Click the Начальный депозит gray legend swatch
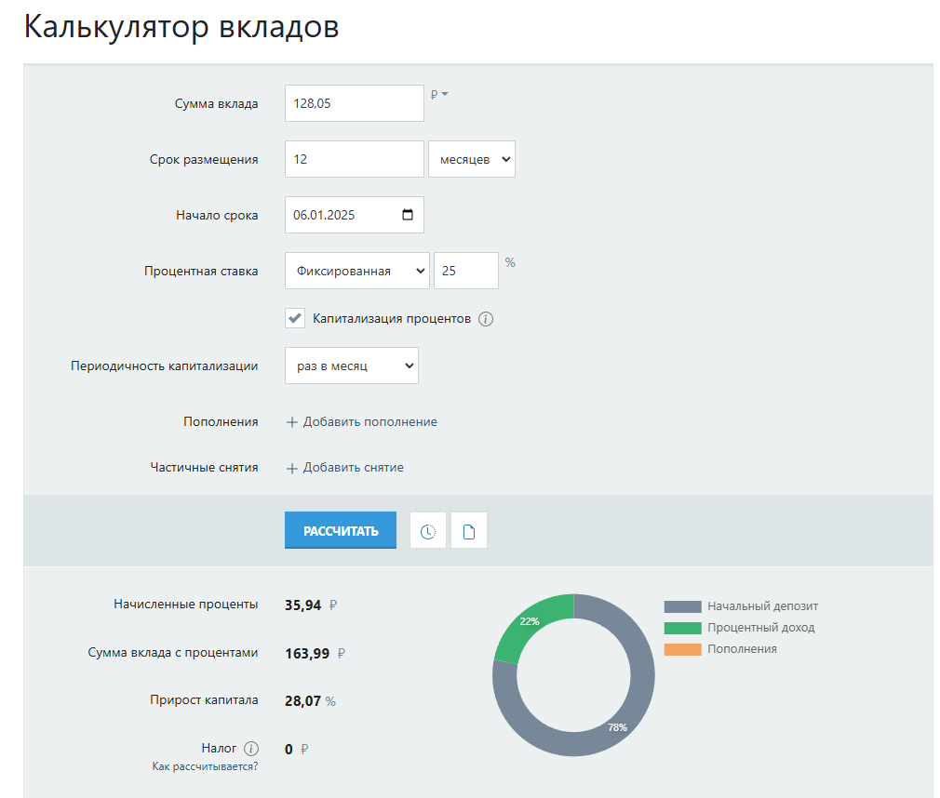The height and width of the screenshot is (798, 940). pos(682,606)
